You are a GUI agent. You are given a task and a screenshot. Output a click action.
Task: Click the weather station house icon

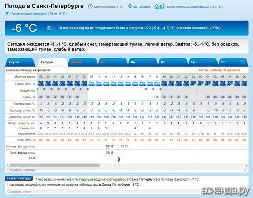(159, 6)
